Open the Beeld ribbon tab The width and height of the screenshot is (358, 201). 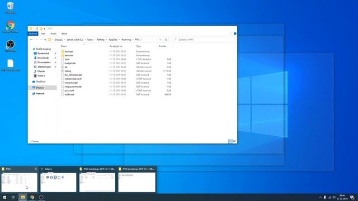tap(64, 33)
